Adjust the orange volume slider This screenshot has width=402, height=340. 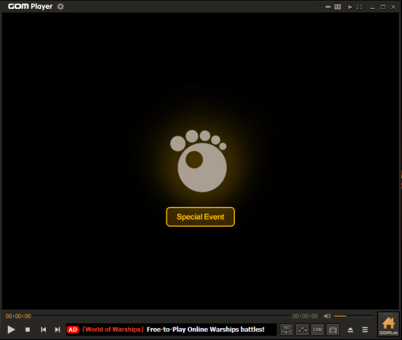353,316
